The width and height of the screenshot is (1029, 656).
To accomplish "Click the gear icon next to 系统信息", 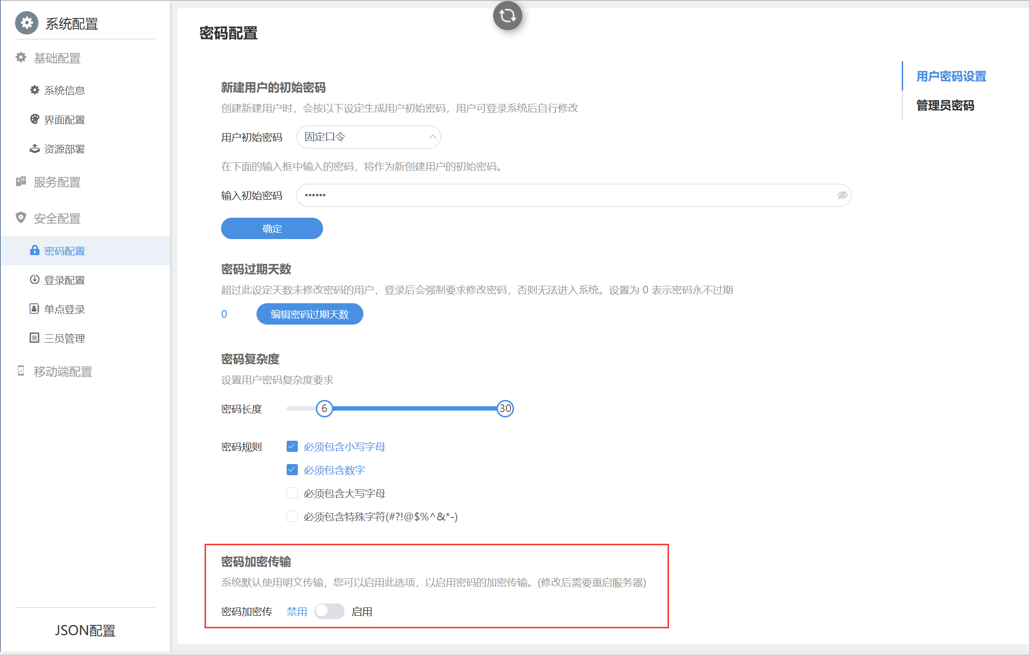I will 34,90.
